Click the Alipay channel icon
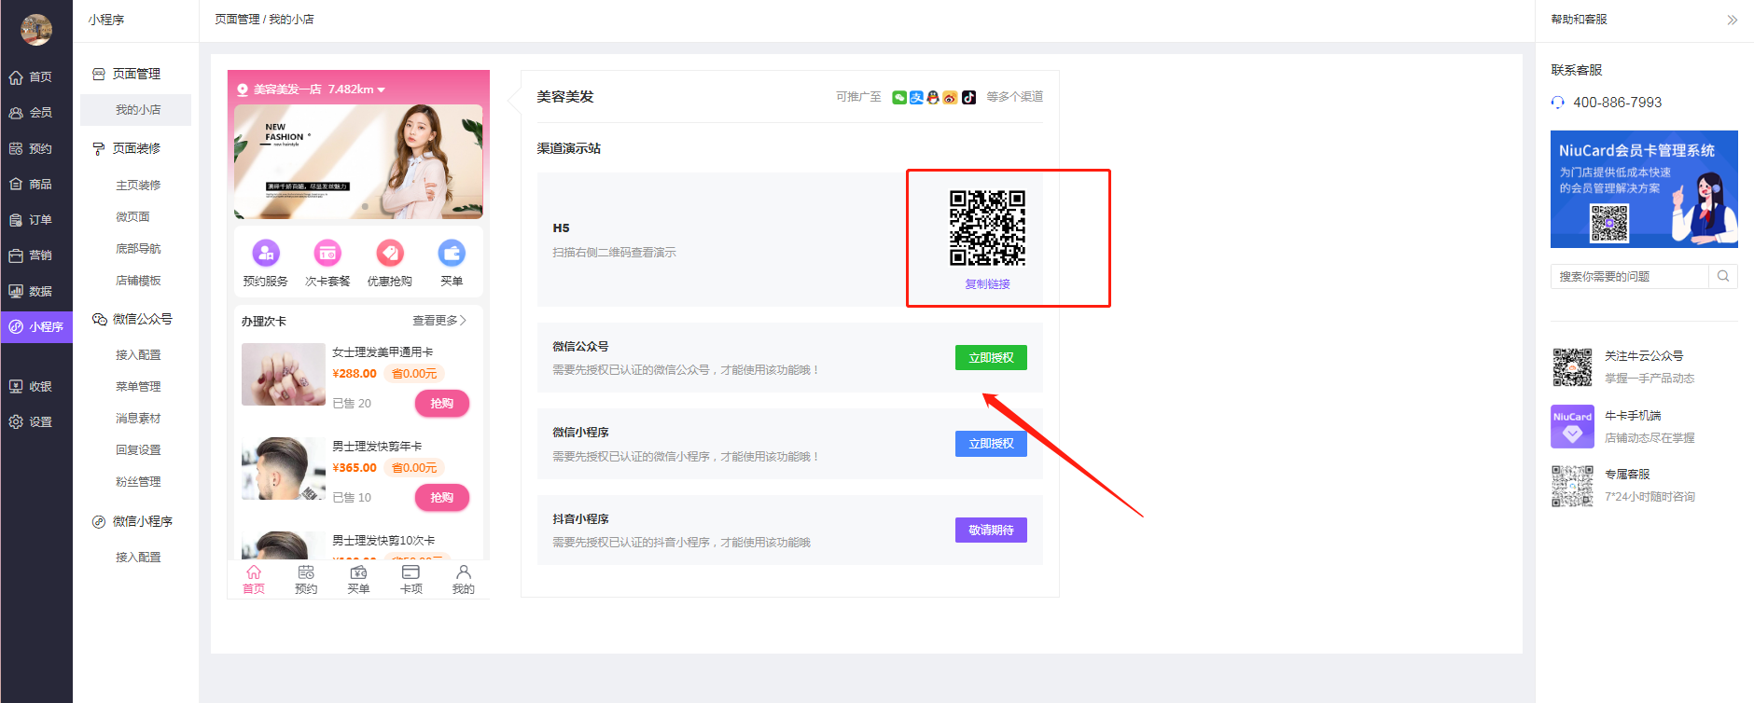This screenshot has height=703, width=1754. (916, 97)
